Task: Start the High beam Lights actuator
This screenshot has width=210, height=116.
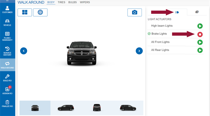Action: 200,26
